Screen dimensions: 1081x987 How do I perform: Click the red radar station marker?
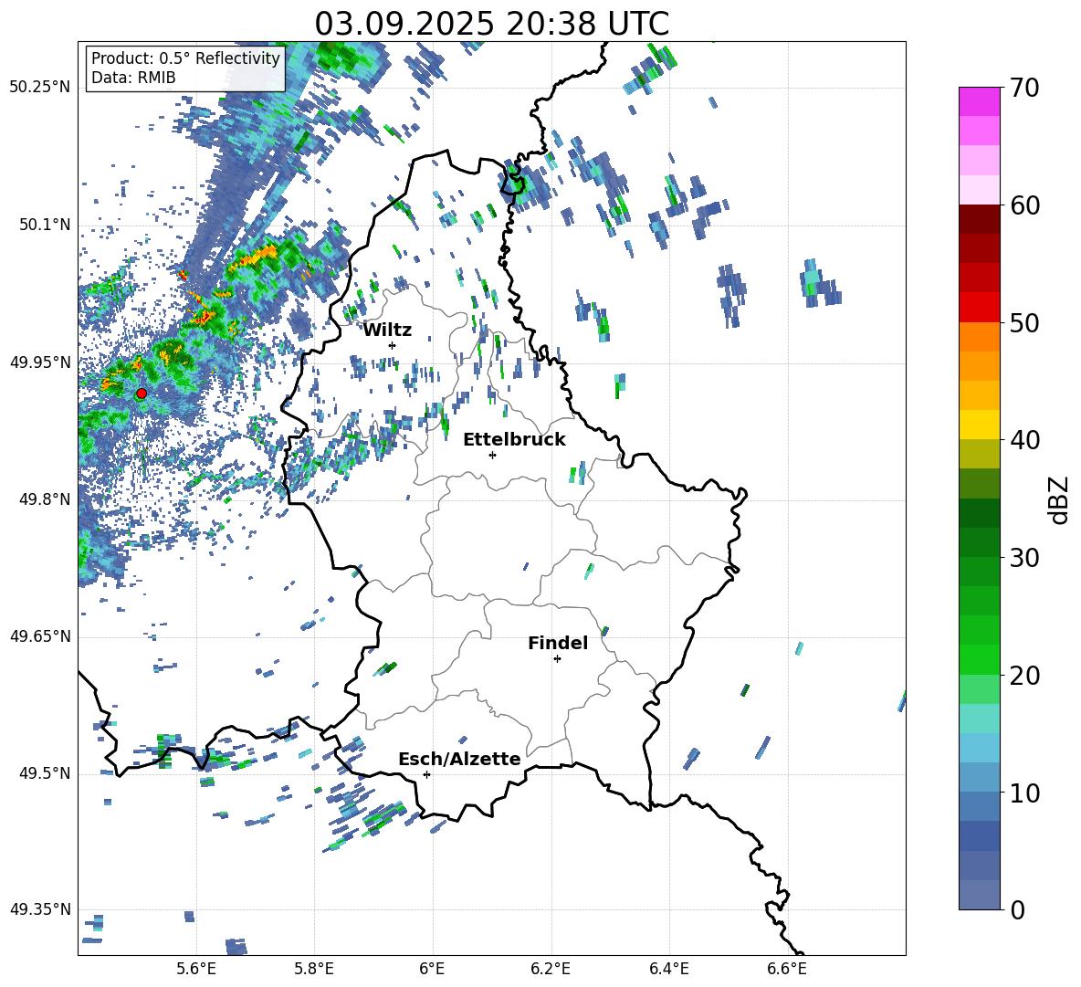coord(142,394)
